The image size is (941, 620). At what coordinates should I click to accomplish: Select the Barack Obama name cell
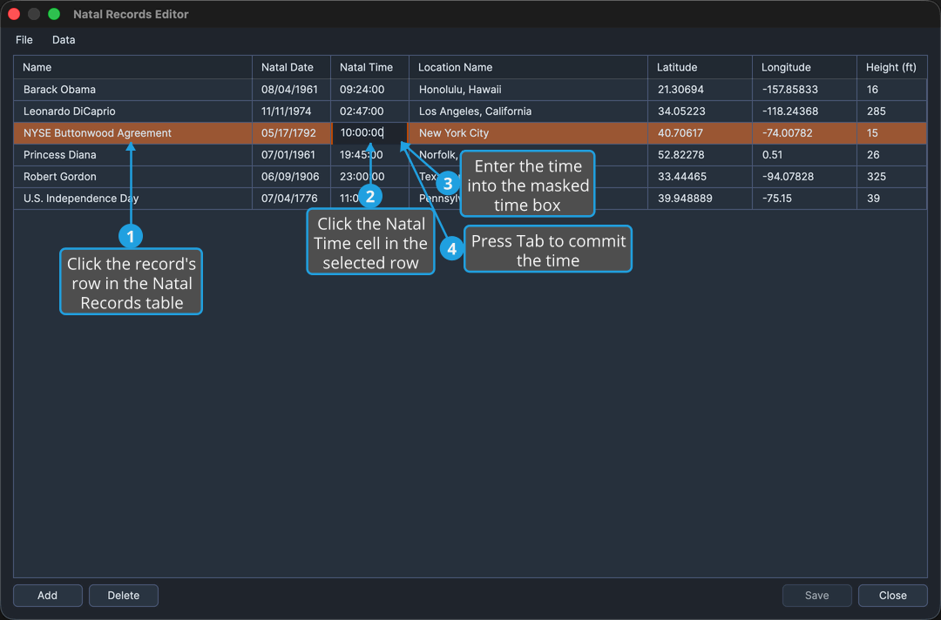(132, 90)
